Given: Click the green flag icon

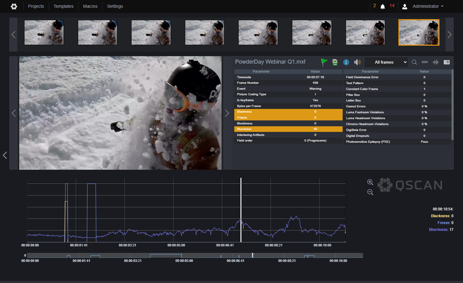Looking at the screenshot, I should click(324, 62).
